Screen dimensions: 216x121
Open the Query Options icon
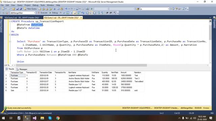[x=71, y=13]
